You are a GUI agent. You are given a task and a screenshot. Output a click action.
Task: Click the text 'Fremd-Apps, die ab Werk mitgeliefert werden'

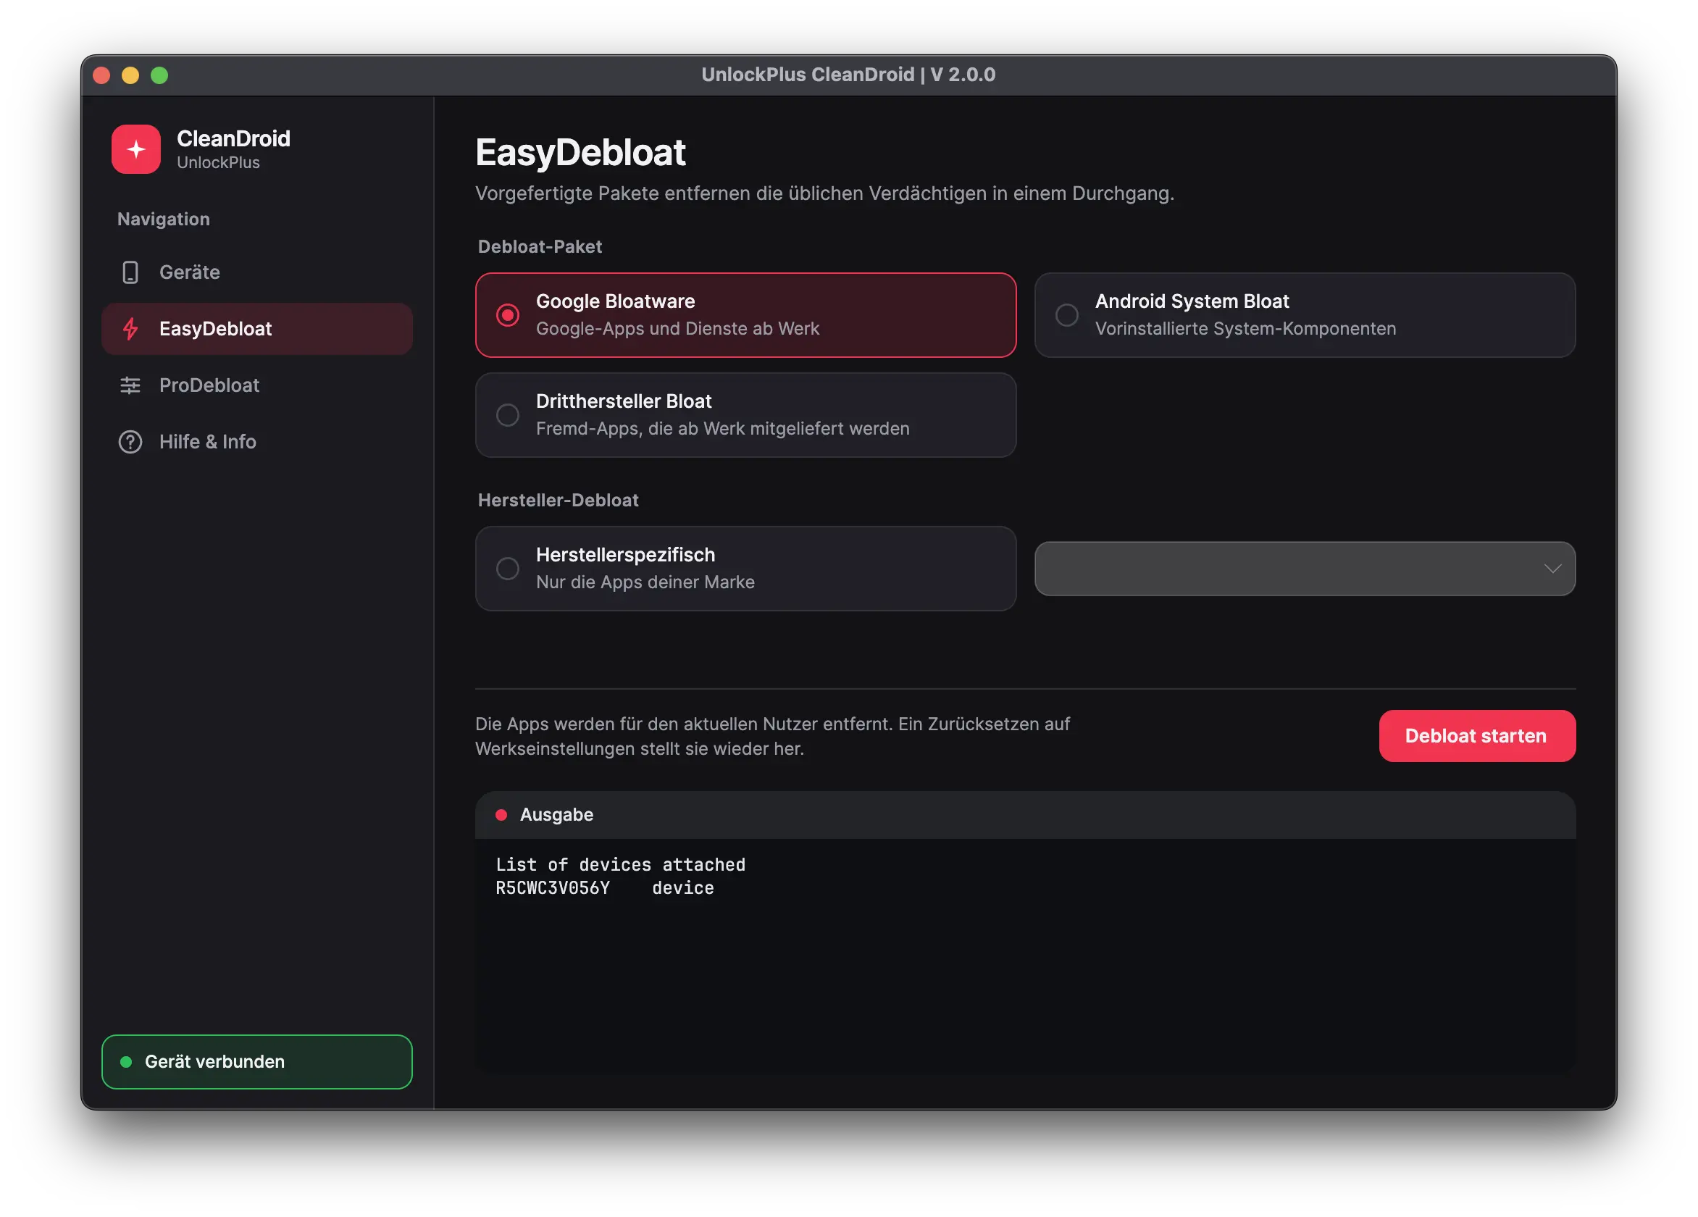pyautogui.click(x=722, y=428)
